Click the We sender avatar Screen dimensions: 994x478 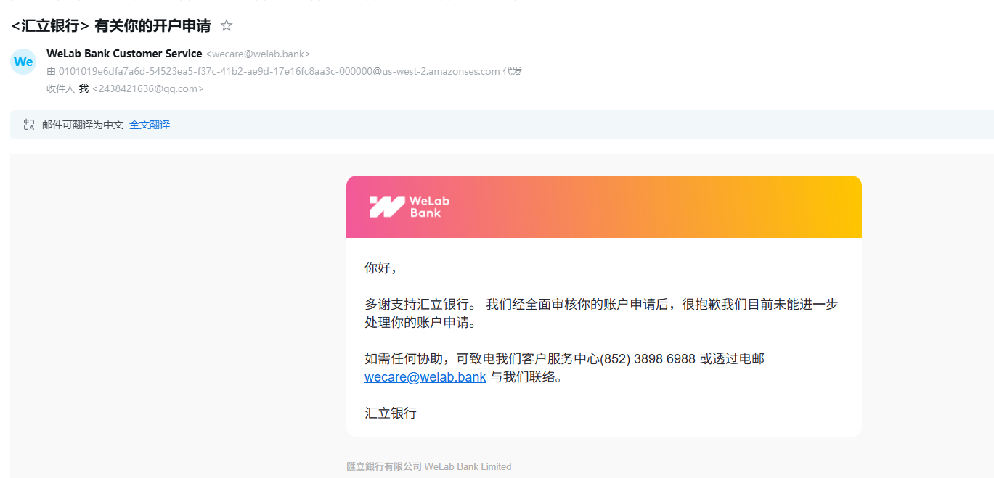coord(23,62)
